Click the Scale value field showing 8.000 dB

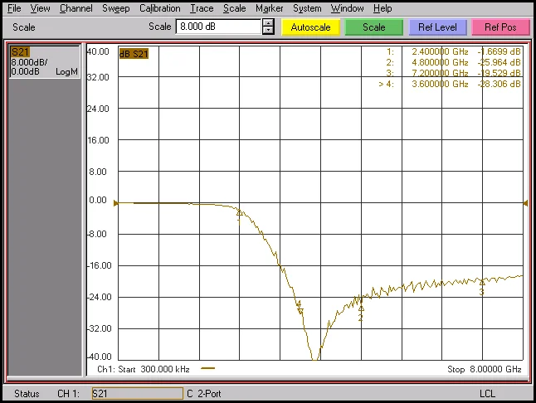[x=218, y=27]
